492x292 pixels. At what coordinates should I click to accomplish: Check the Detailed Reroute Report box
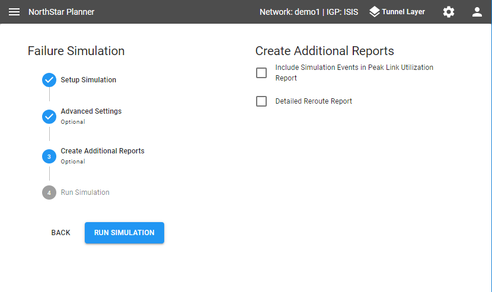[x=261, y=101]
